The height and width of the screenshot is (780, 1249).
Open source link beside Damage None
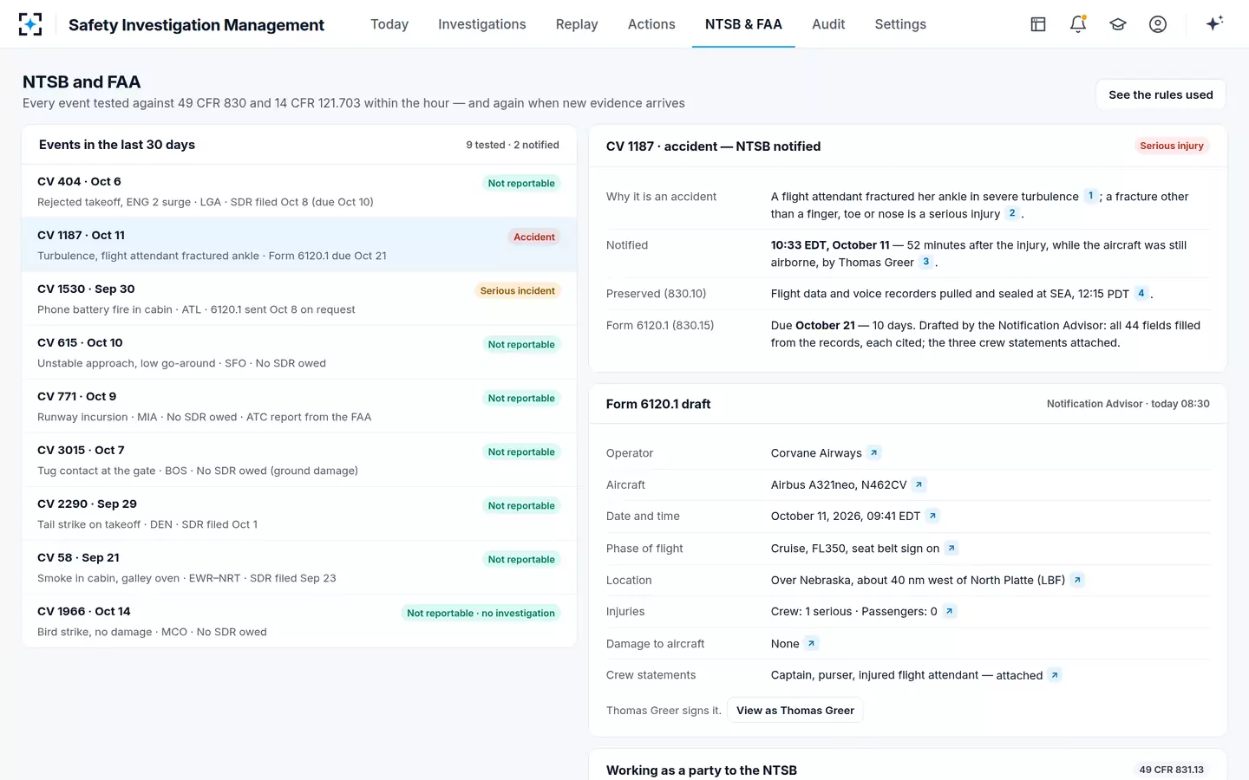[812, 643]
